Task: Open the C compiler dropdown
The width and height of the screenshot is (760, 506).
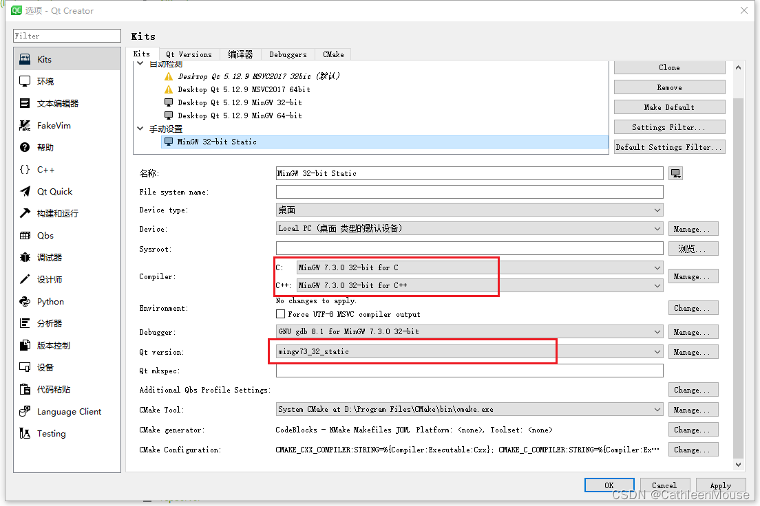Action: [x=480, y=267]
